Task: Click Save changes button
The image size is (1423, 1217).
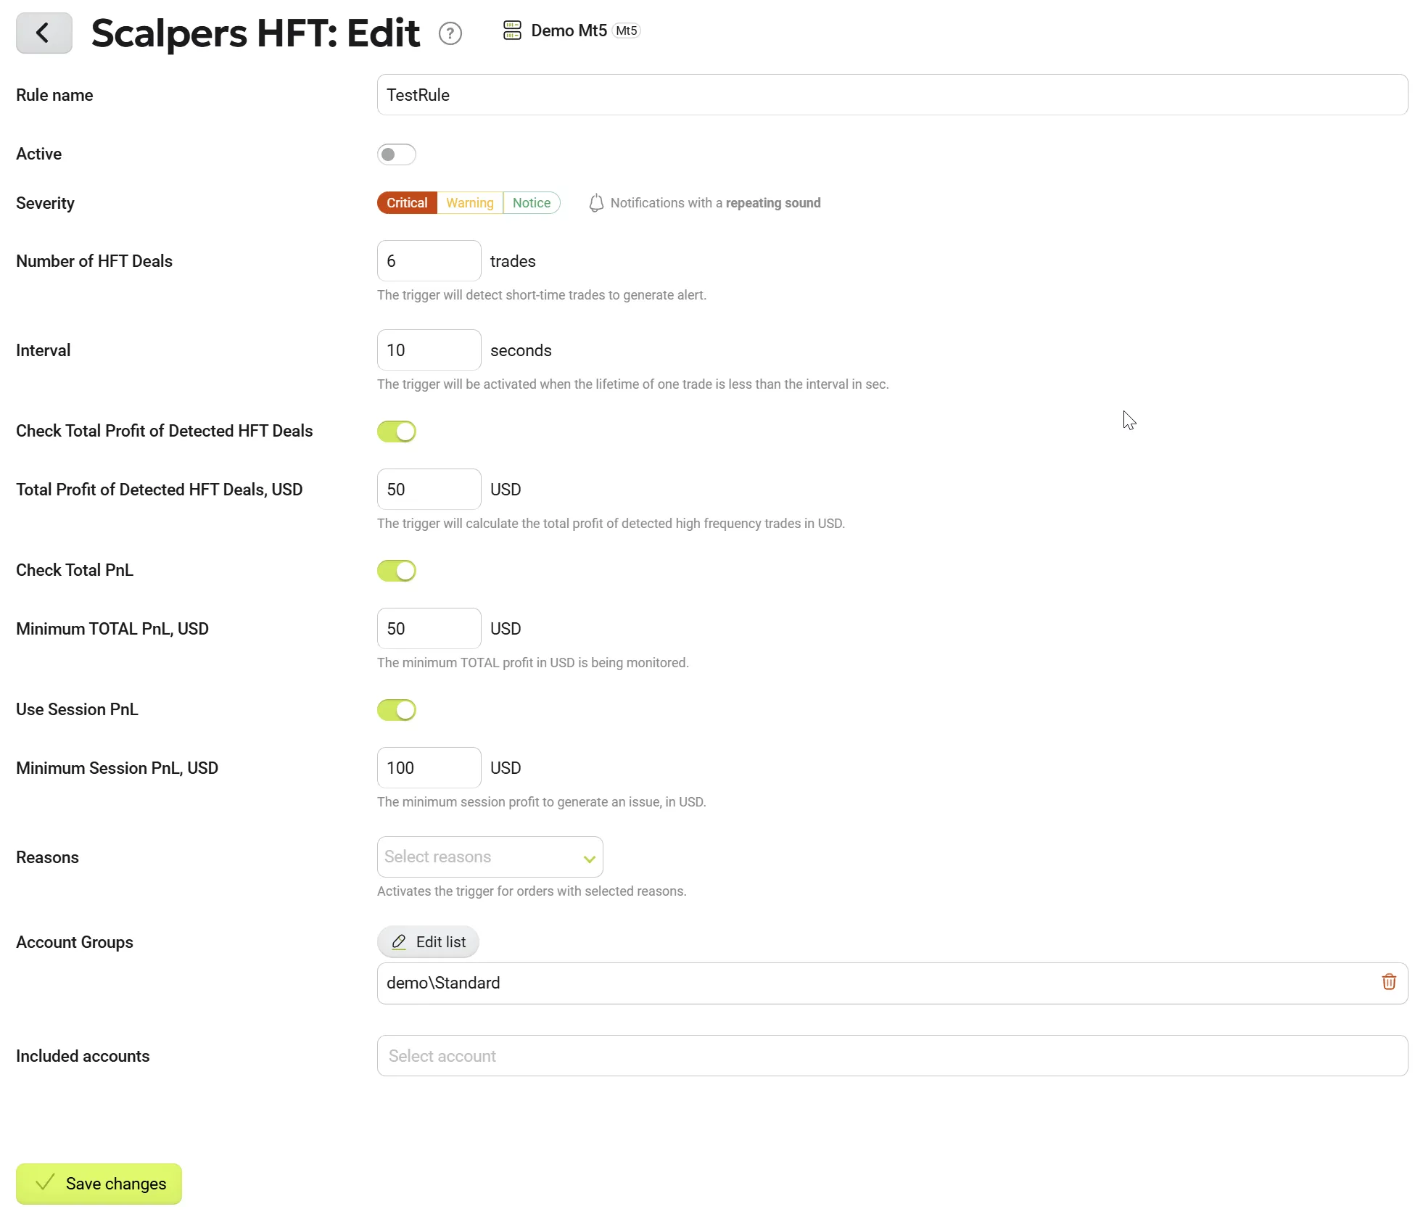Action: 99,1184
